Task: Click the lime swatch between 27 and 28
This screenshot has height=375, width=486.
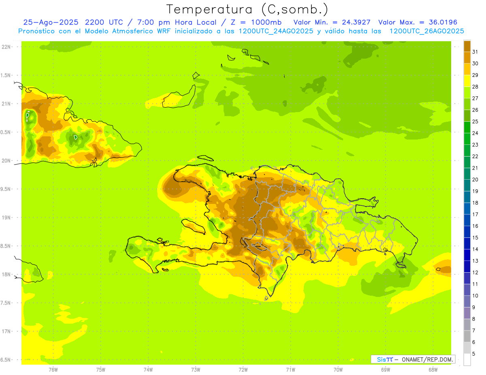Action: [467, 93]
